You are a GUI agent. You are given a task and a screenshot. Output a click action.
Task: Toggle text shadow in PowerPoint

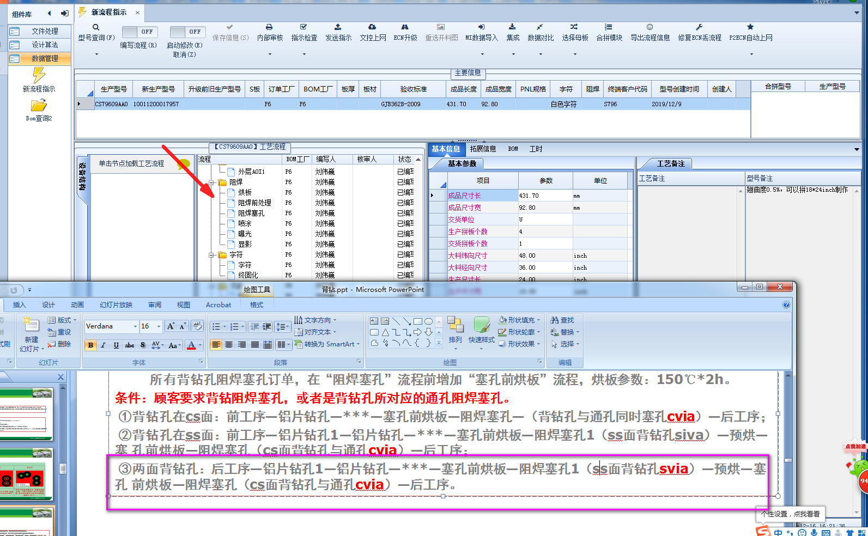[x=143, y=345]
